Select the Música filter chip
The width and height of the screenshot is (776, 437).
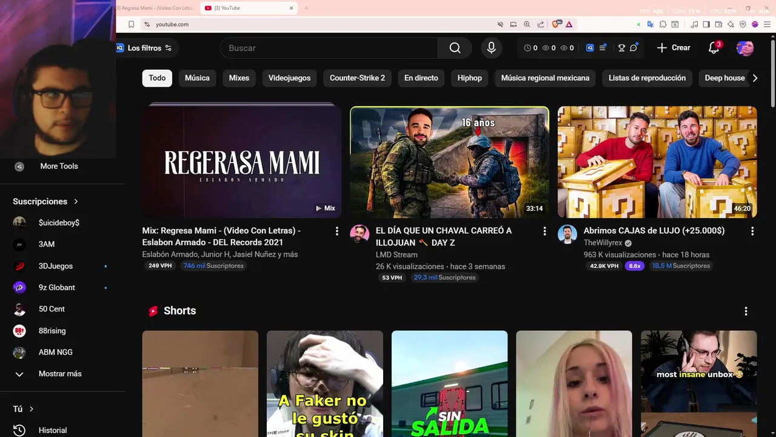[197, 78]
